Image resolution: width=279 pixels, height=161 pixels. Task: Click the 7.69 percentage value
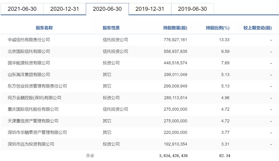click(225, 63)
